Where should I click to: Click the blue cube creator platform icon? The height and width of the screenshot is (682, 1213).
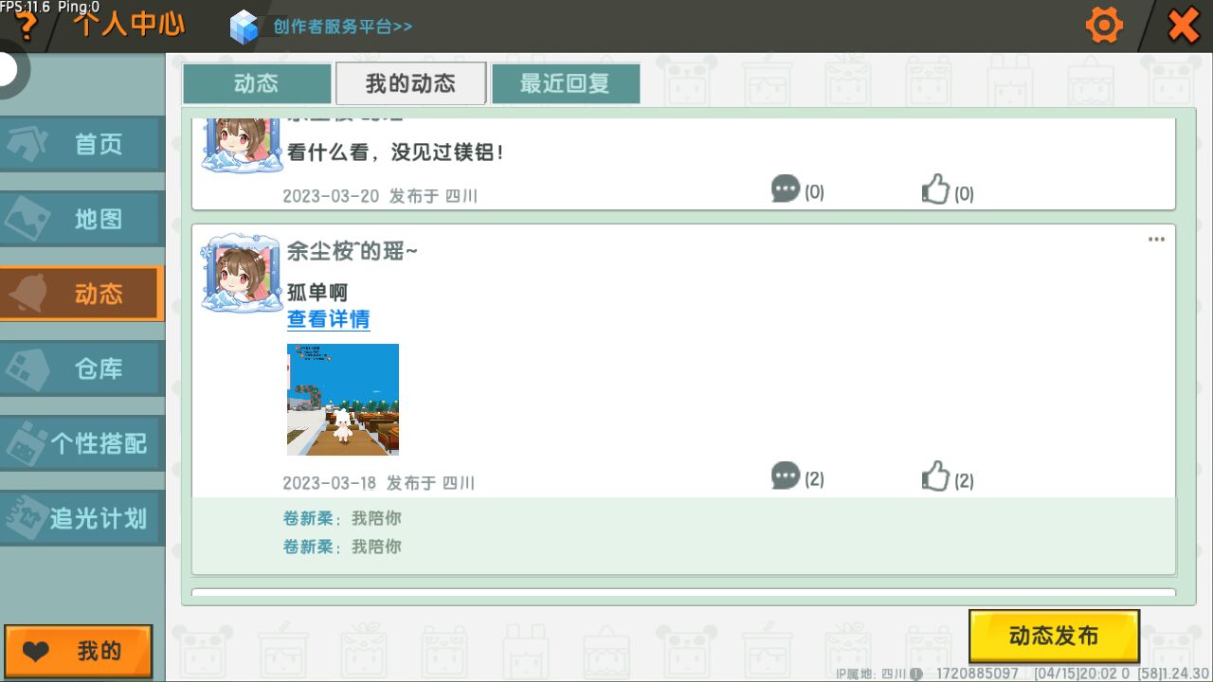[x=244, y=27]
